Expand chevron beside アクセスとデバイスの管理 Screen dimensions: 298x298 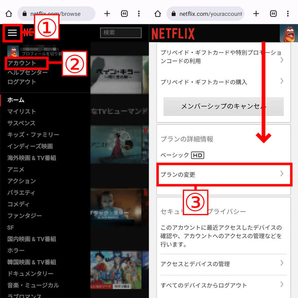click(x=282, y=263)
